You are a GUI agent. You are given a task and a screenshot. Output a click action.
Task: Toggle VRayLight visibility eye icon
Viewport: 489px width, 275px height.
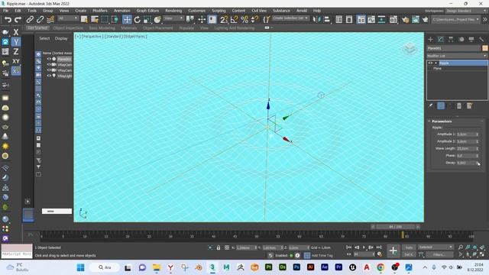pos(49,76)
